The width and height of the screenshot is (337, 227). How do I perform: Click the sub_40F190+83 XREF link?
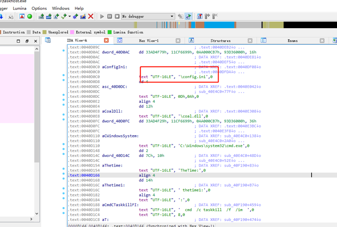241,166
